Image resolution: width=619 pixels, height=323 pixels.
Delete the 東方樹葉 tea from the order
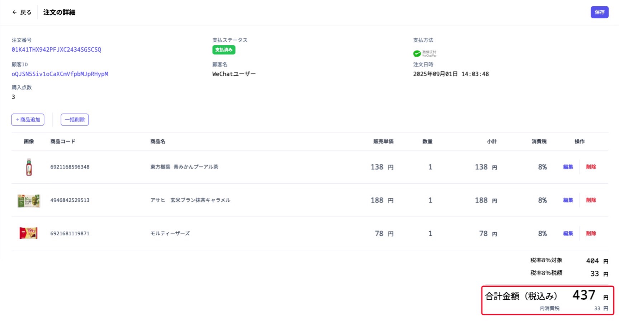click(591, 167)
